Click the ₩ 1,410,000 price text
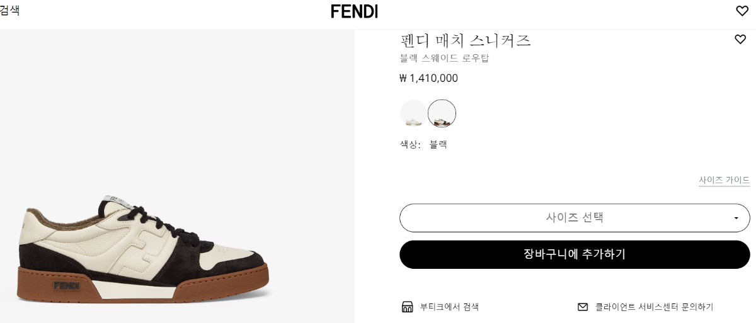The image size is (756, 323). pos(428,78)
